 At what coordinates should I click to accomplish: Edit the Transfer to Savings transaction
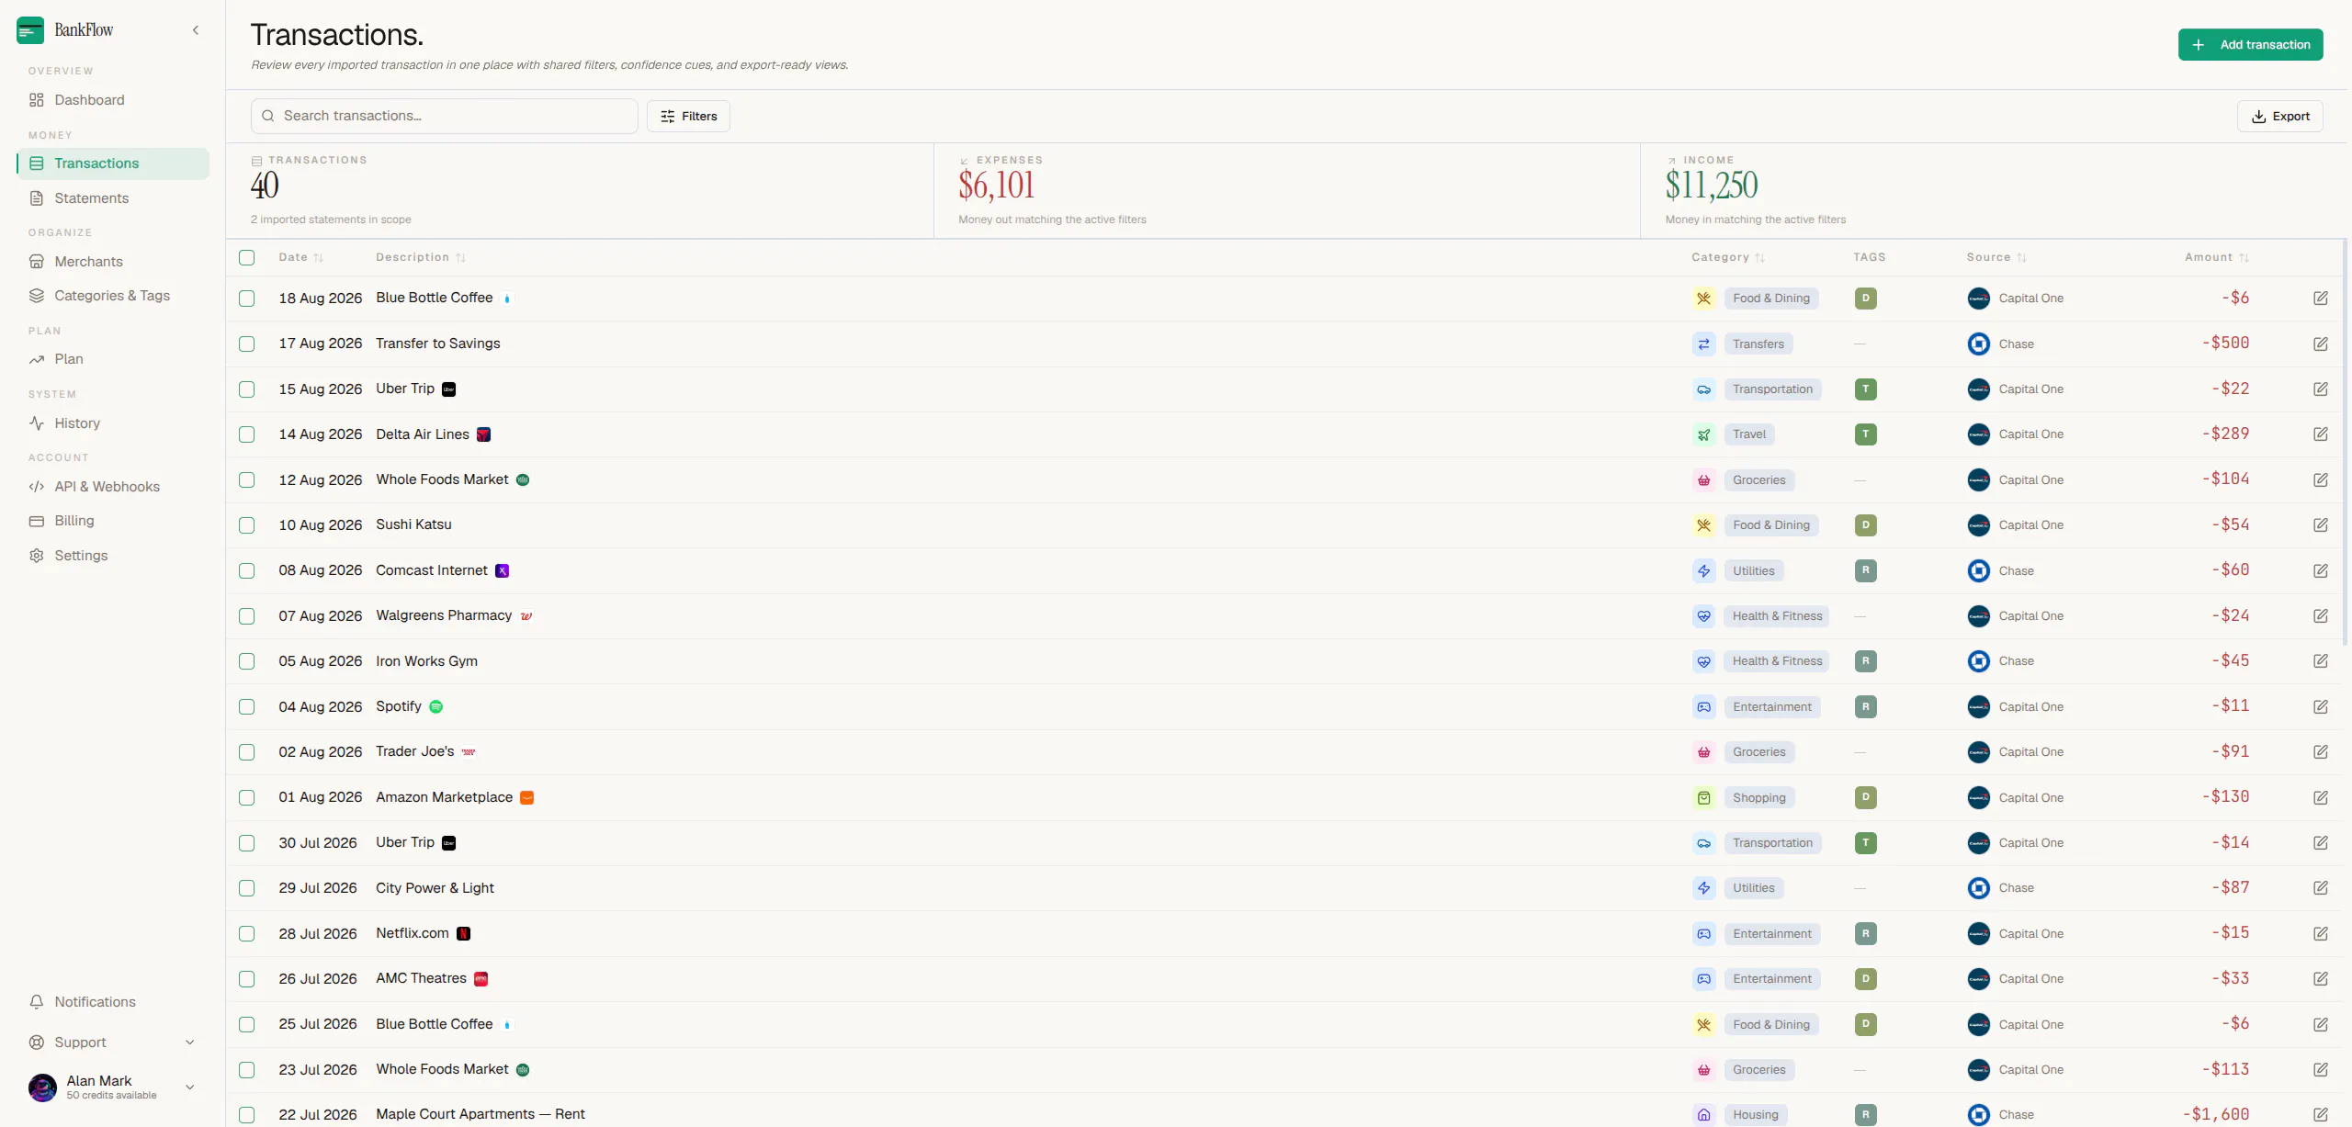2320,344
